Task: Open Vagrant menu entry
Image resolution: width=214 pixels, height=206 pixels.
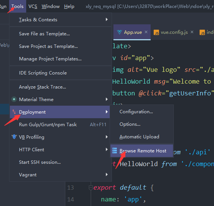Action: coord(60,175)
